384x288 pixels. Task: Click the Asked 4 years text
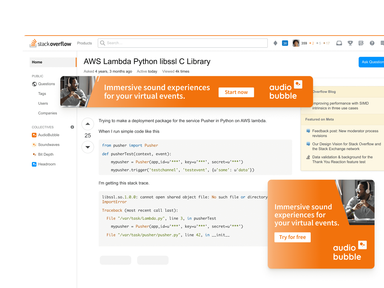click(x=108, y=71)
